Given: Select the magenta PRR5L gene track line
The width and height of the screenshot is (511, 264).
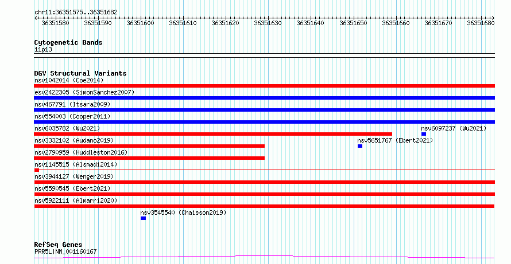Looking at the screenshot, I should point(264,257).
